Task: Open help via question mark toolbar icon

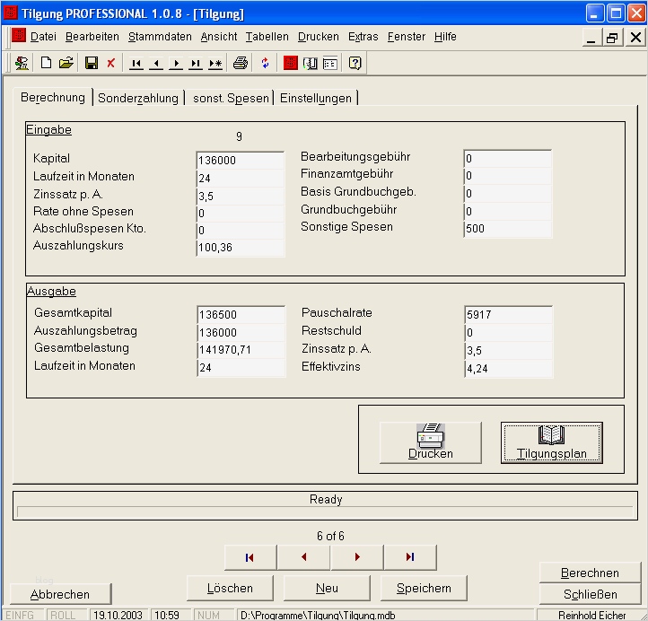Action: 355,63
